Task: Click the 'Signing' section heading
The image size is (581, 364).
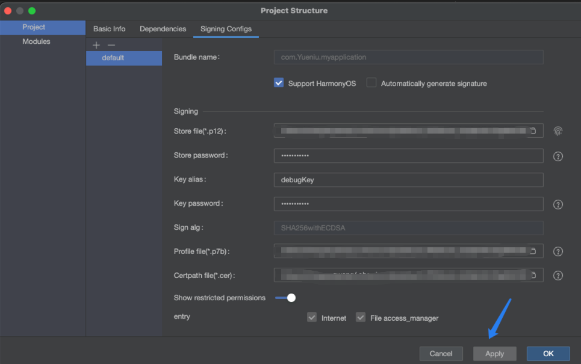Action: 186,111
